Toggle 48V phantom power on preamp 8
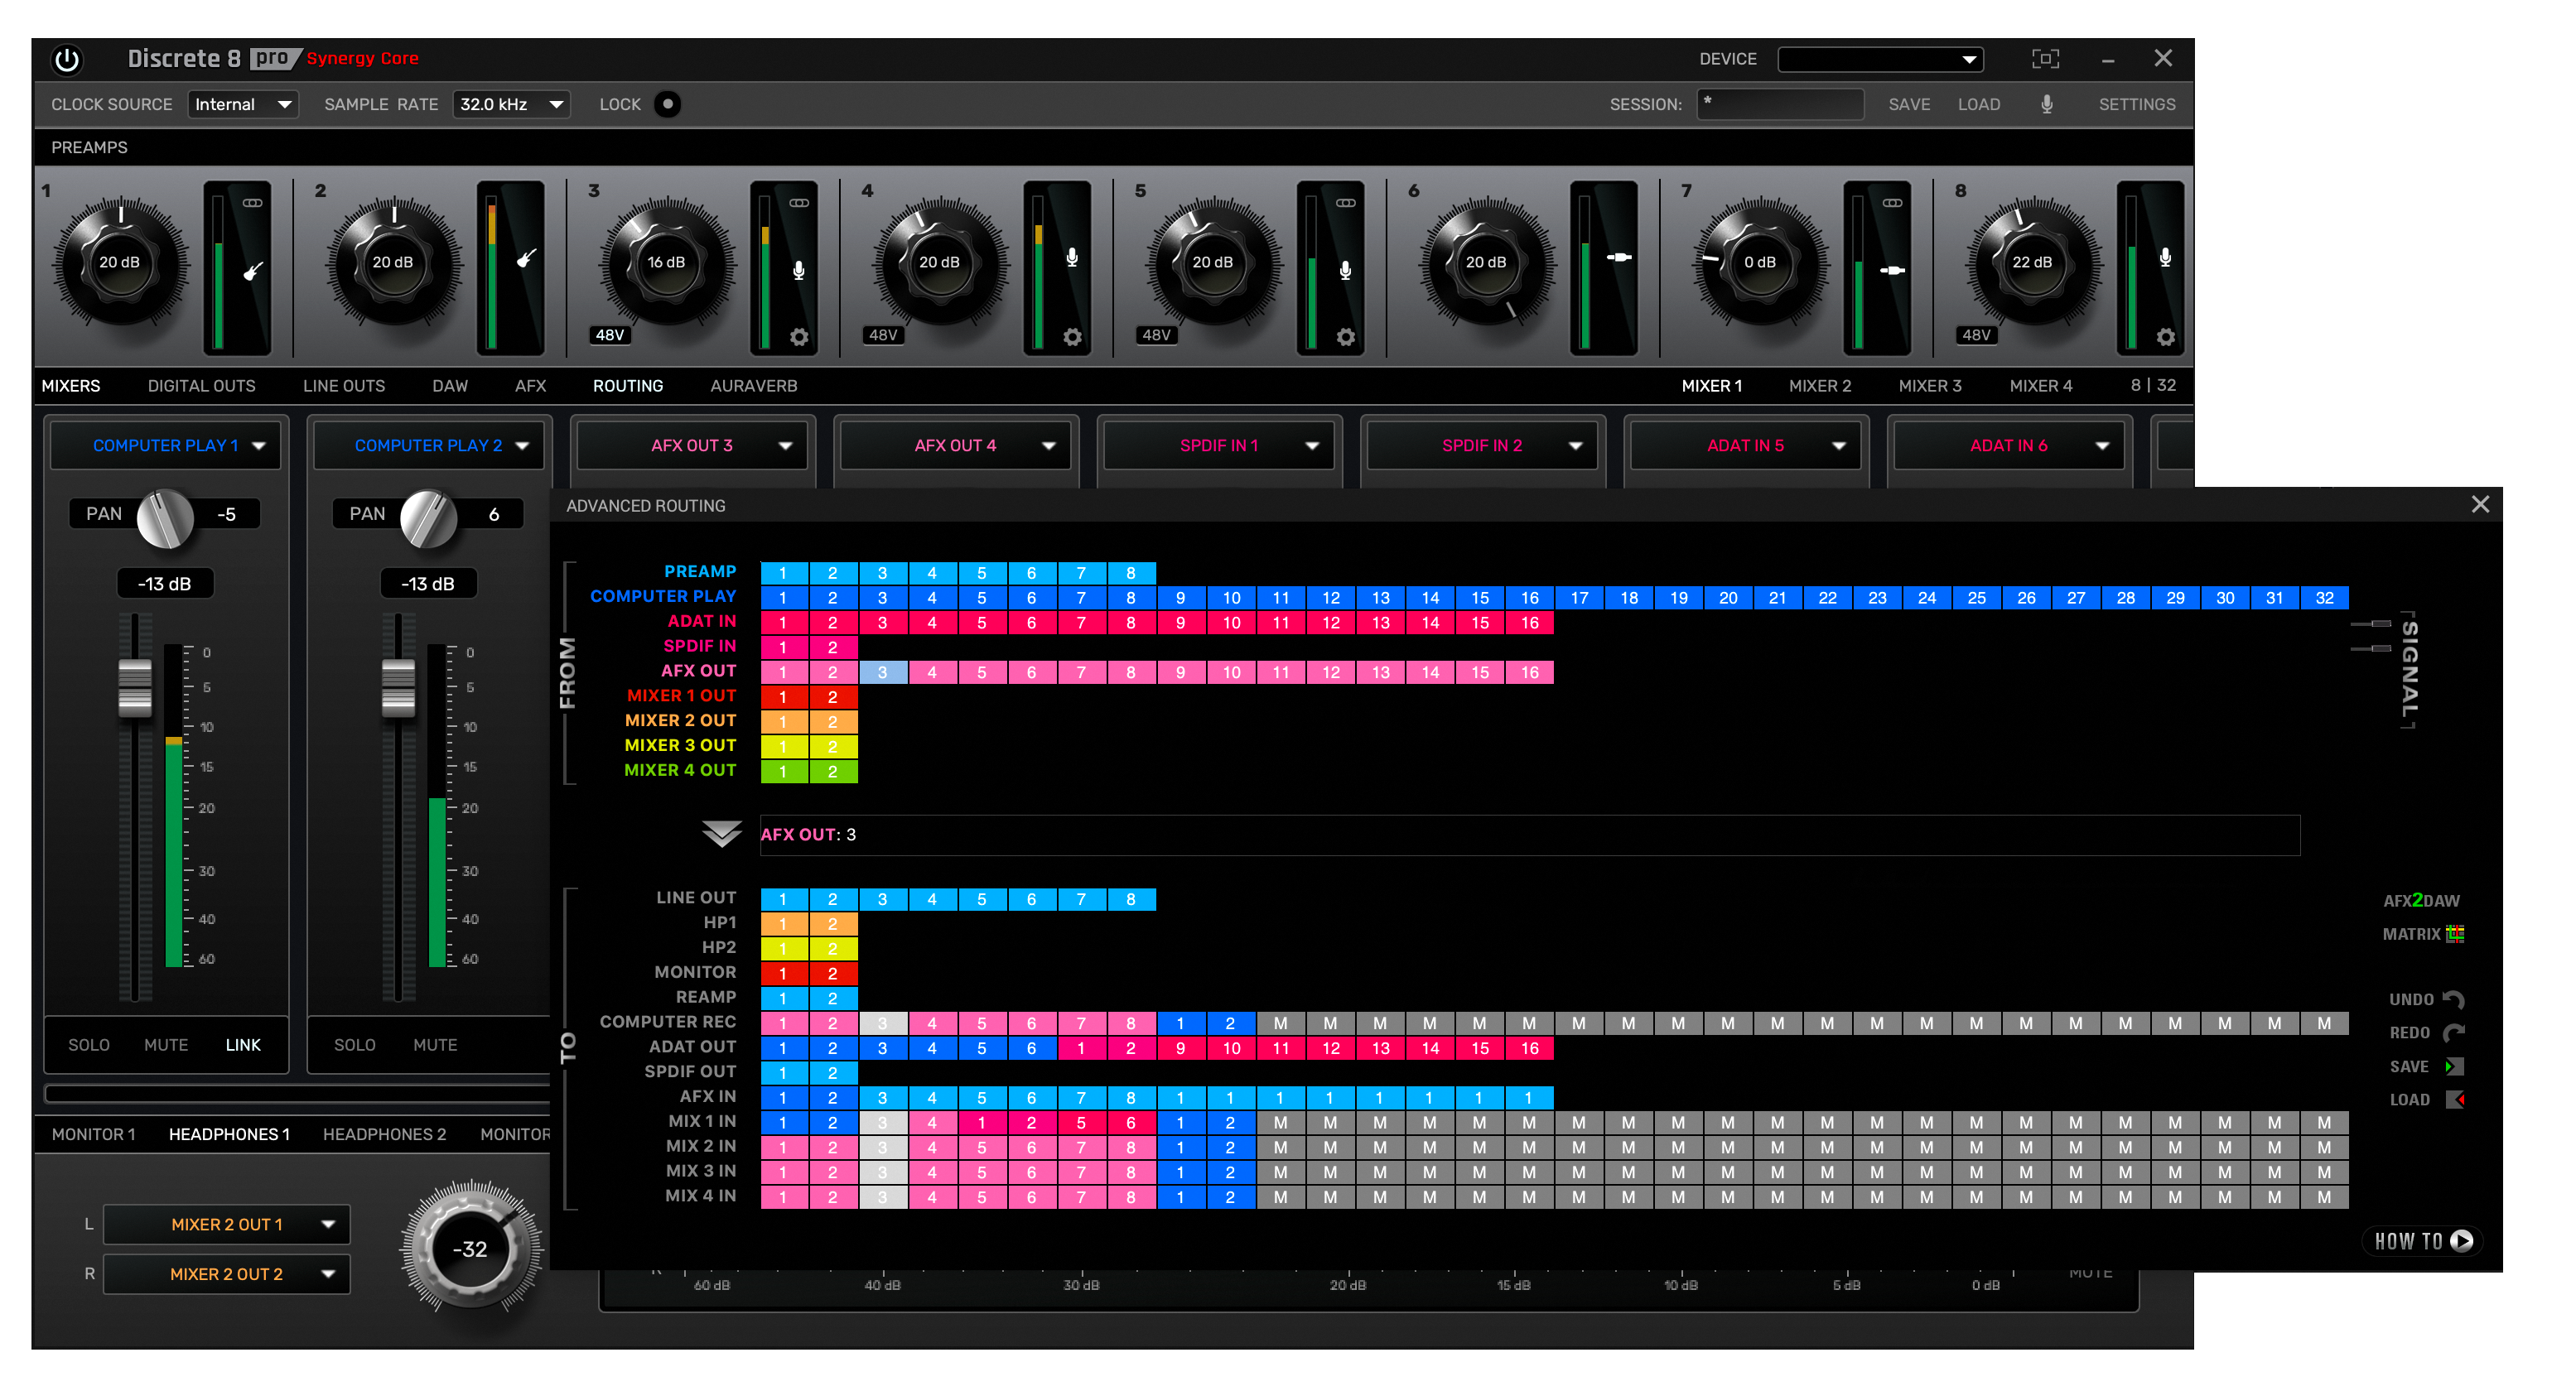This screenshot has height=1391, width=2576. (1976, 335)
